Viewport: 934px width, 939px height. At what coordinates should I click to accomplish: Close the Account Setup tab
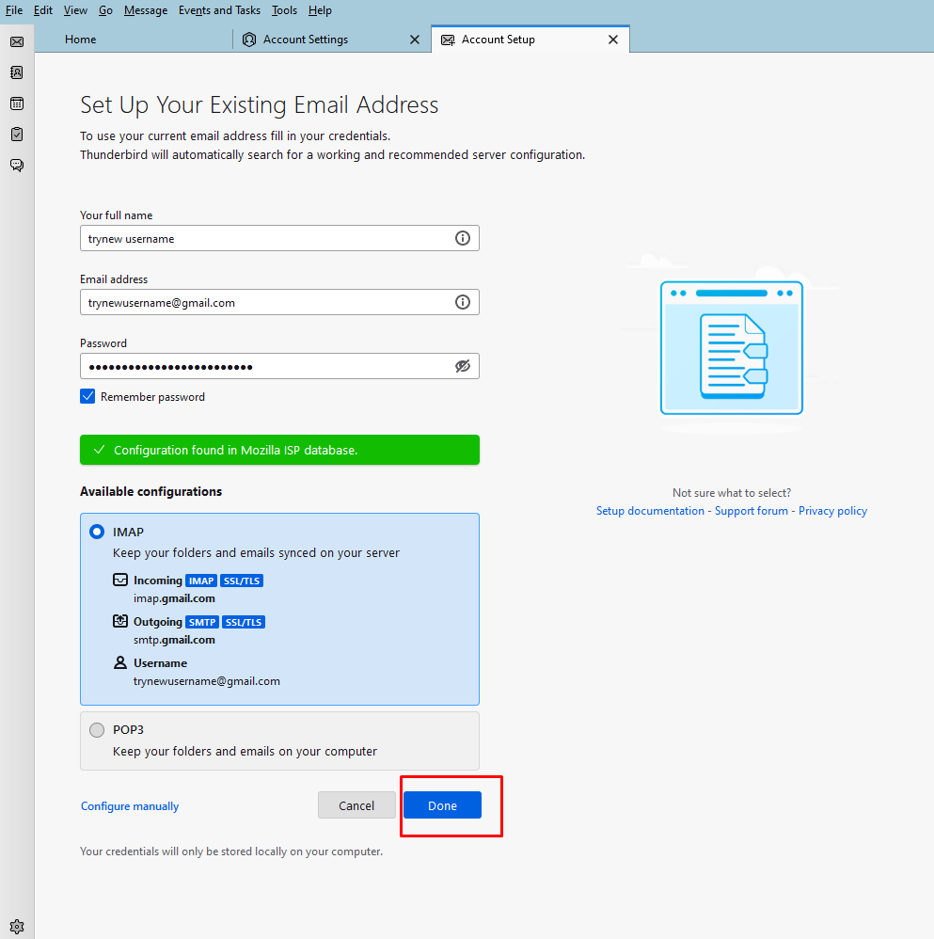613,40
